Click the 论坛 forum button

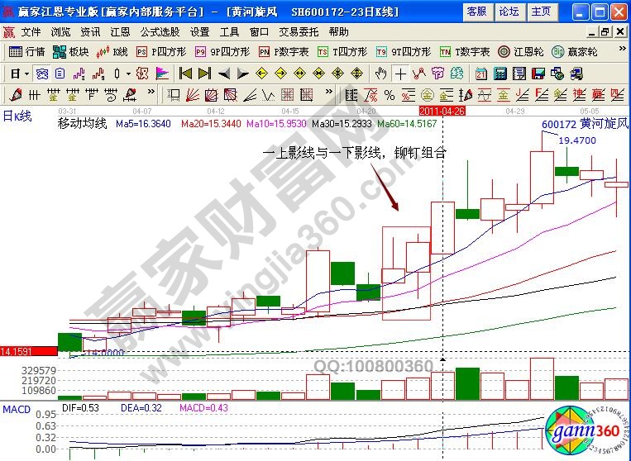pyautogui.click(x=509, y=12)
